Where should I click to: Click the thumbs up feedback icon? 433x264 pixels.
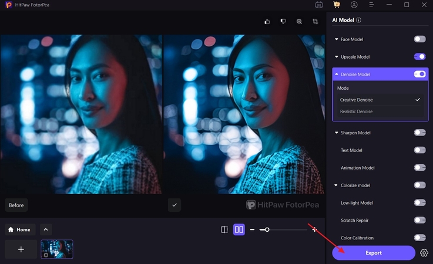(267, 22)
